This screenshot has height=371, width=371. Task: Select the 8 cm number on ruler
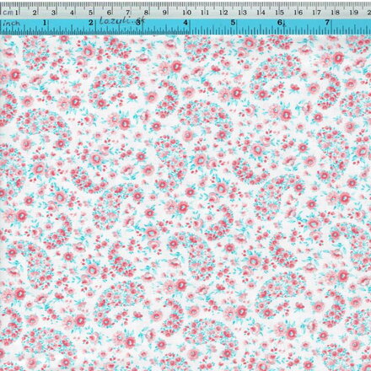point(146,13)
